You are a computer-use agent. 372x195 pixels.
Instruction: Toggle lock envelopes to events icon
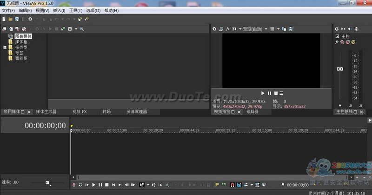(x=258, y=185)
